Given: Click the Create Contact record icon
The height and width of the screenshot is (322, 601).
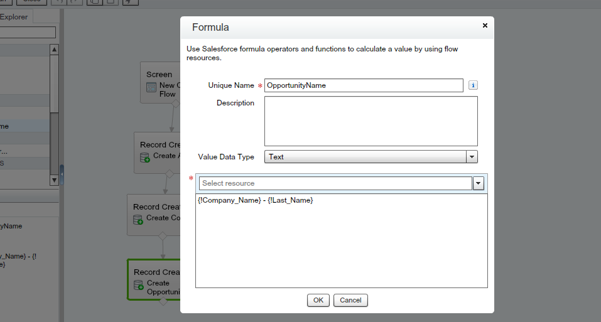Looking at the screenshot, I should 138,219.
